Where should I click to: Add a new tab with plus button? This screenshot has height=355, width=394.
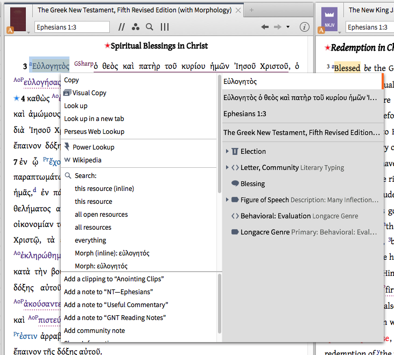tap(251, 10)
